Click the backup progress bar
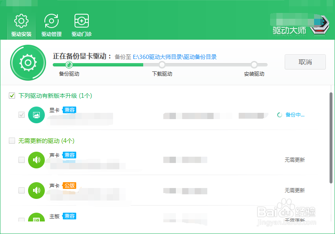This screenshot has height=234, width=335. tap(160, 65)
